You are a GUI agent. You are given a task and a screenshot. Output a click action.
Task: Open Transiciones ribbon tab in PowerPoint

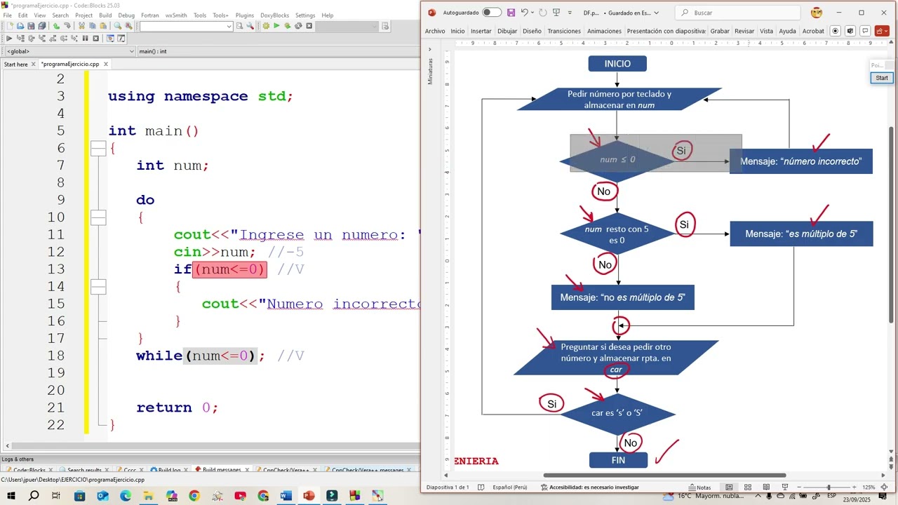(x=564, y=31)
